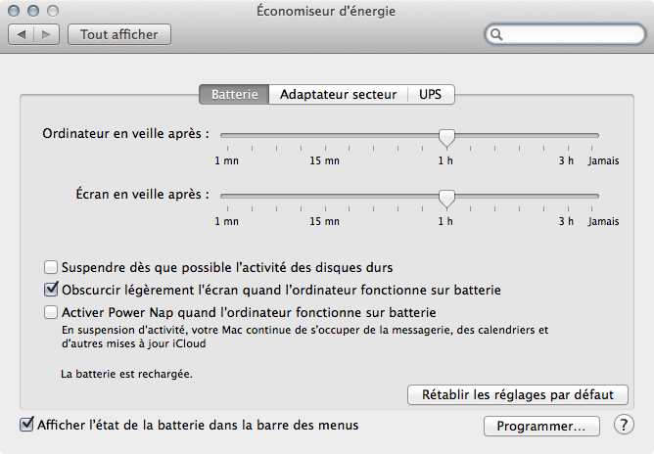The image size is (654, 454).
Task: Open the UPS tab
Action: click(431, 95)
